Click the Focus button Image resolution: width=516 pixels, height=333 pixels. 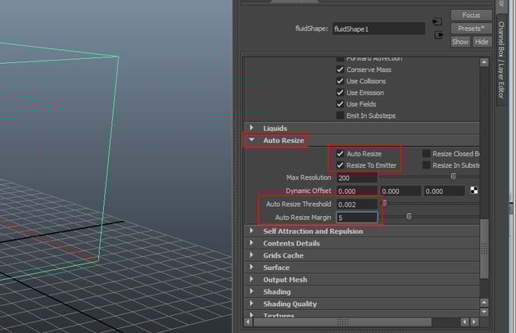coord(471,15)
